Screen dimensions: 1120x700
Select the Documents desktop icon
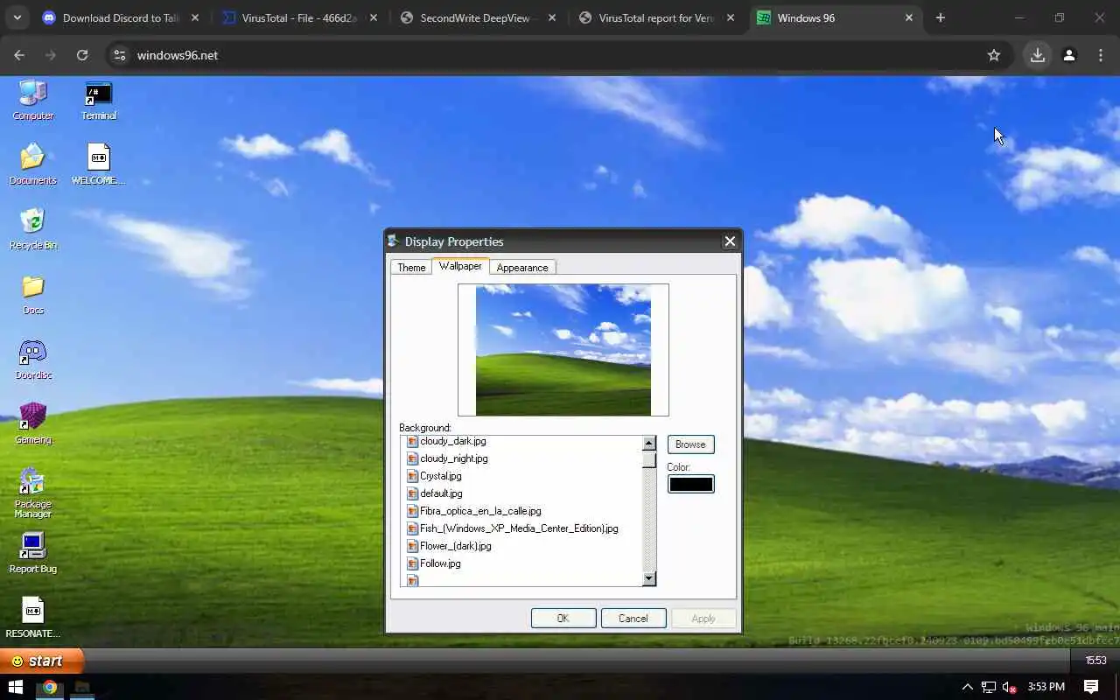[x=32, y=164]
